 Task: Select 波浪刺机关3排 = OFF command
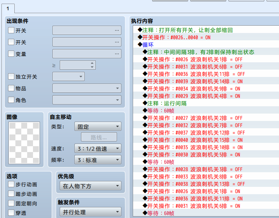tap(206, 169)
